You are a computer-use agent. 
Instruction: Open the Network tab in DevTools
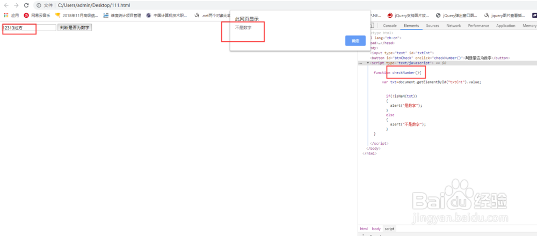tap(453, 26)
